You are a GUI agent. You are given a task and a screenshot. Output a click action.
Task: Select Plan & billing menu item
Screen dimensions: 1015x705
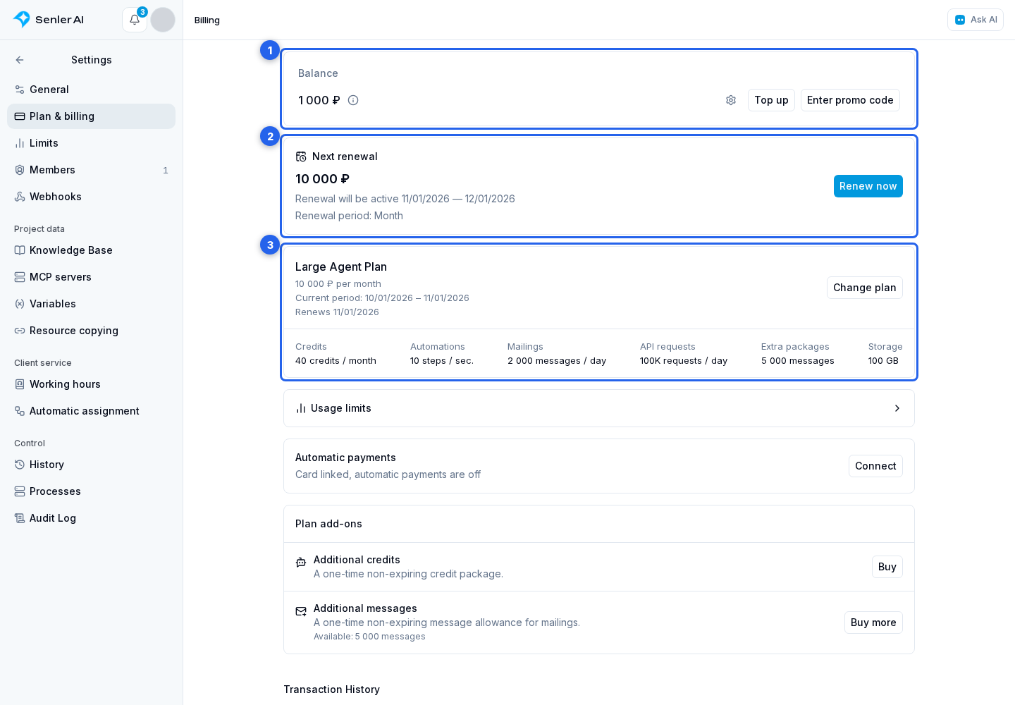[91, 116]
